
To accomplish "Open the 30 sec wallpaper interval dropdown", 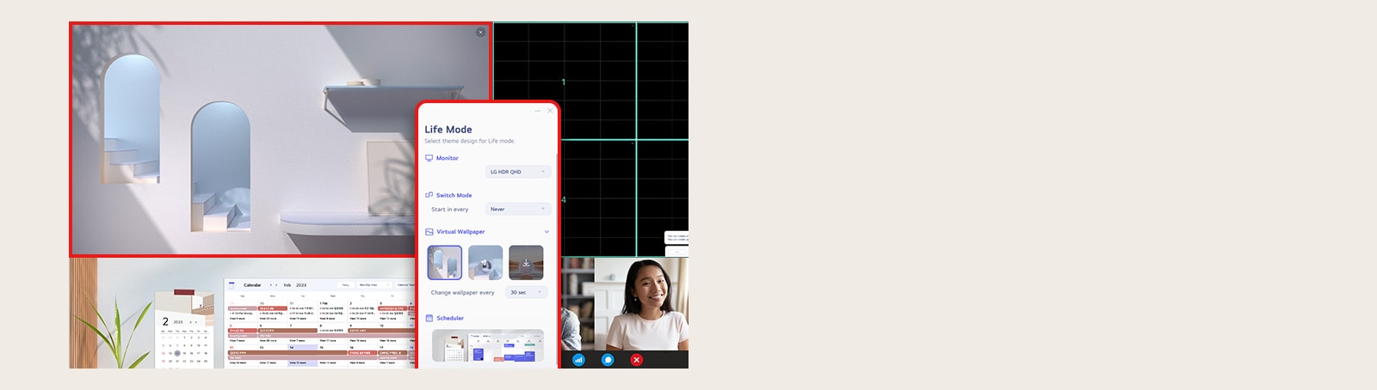I will [x=527, y=292].
